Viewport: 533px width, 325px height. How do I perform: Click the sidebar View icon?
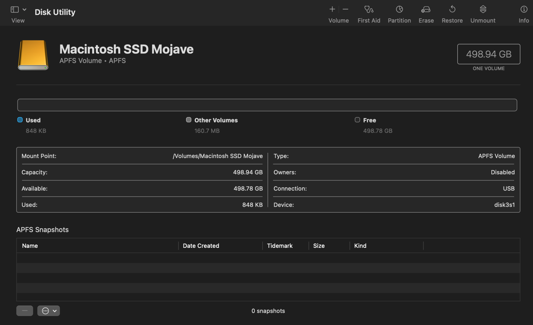[15, 10]
